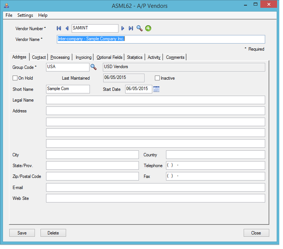The height and width of the screenshot is (249, 283).
Task: Switch to the Invoicing tab
Action: click(84, 57)
